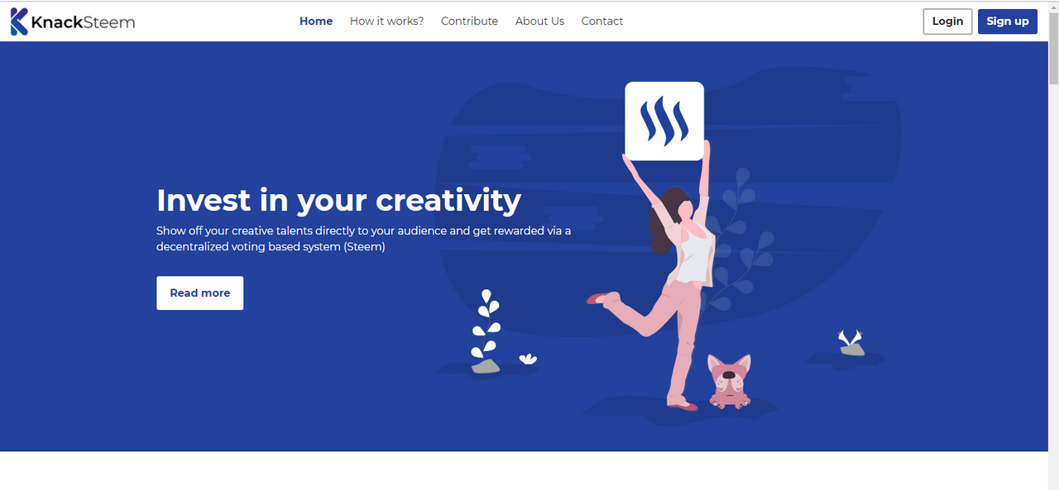This screenshot has width=1059, height=490.
Task: Click the KnackSteem K logo icon
Action: click(x=19, y=21)
